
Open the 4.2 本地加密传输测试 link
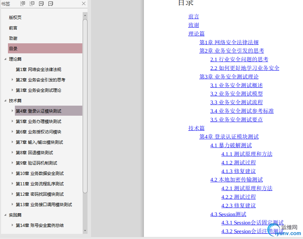pos(237,179)
